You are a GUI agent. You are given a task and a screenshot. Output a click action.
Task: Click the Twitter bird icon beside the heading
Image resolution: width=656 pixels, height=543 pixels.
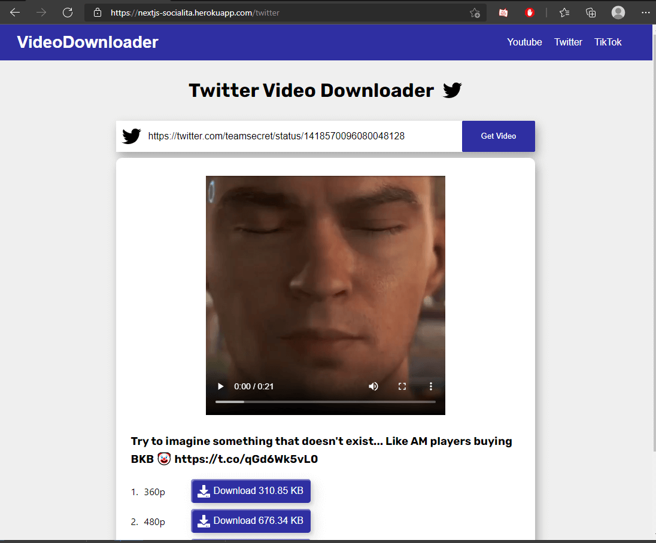point(452,90)
